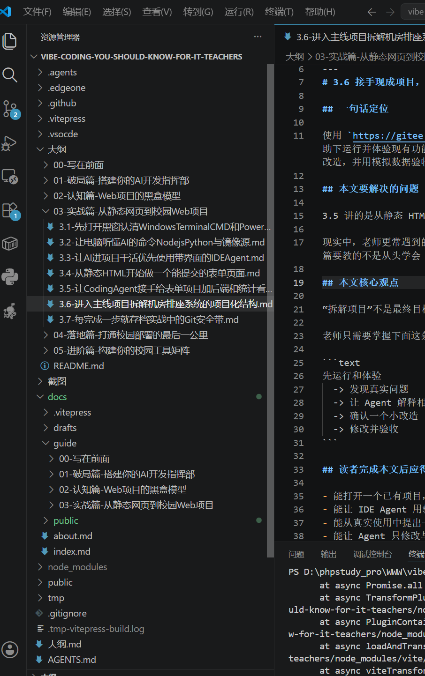
Task: Open the Python icon in activity bar
Action: coord(10,277)
